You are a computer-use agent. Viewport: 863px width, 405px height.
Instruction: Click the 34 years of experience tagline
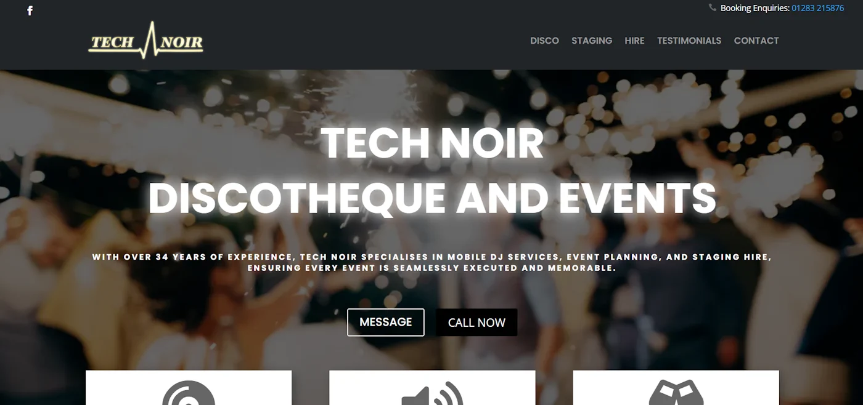432,262
